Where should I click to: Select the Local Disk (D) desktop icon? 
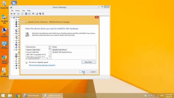4,19
